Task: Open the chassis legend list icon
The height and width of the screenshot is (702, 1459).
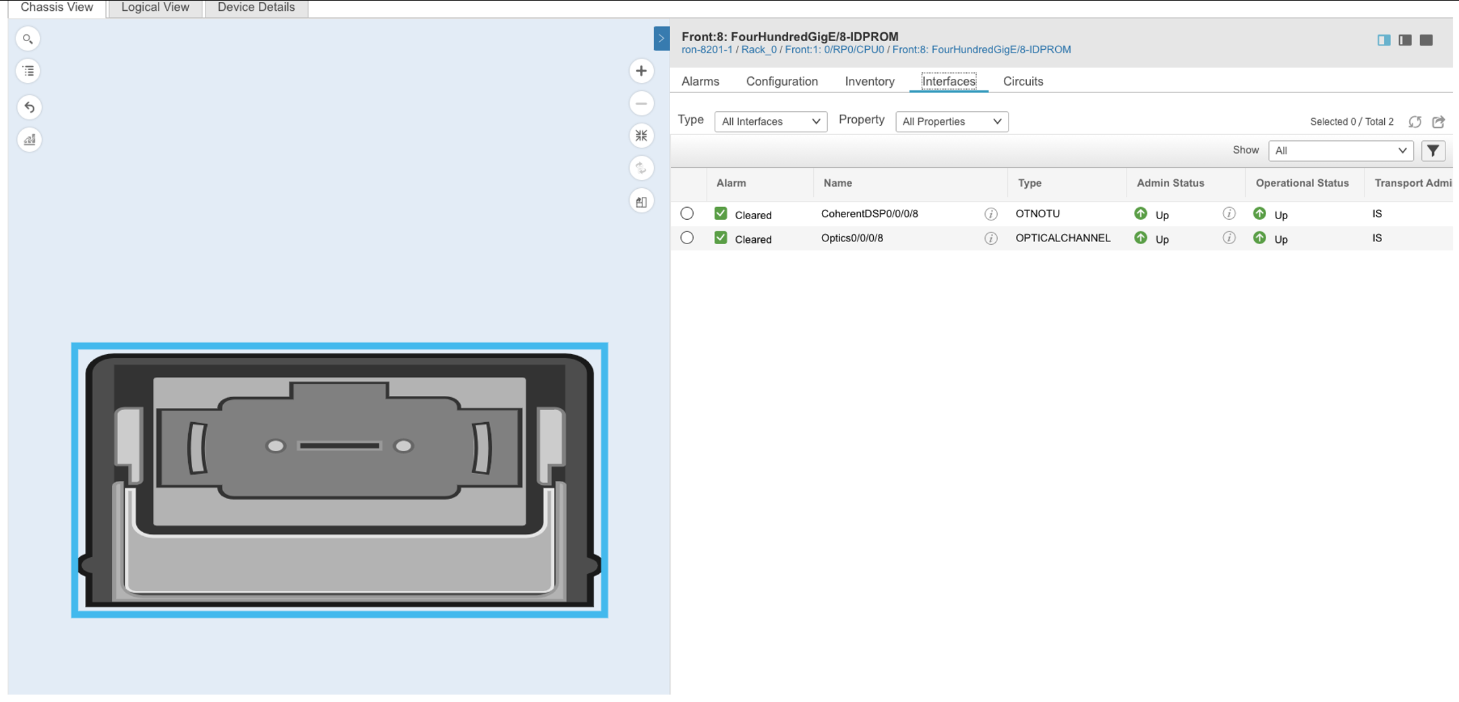Action: pos(28,71)
